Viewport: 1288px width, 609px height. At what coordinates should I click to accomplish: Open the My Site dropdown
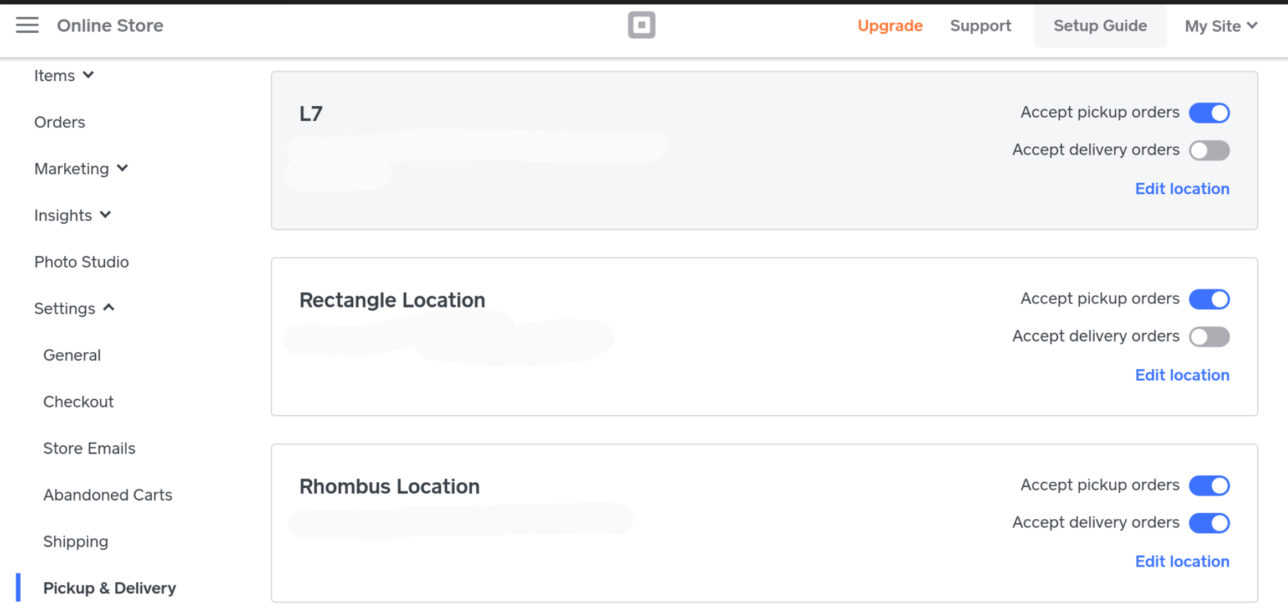(1221, 26)
